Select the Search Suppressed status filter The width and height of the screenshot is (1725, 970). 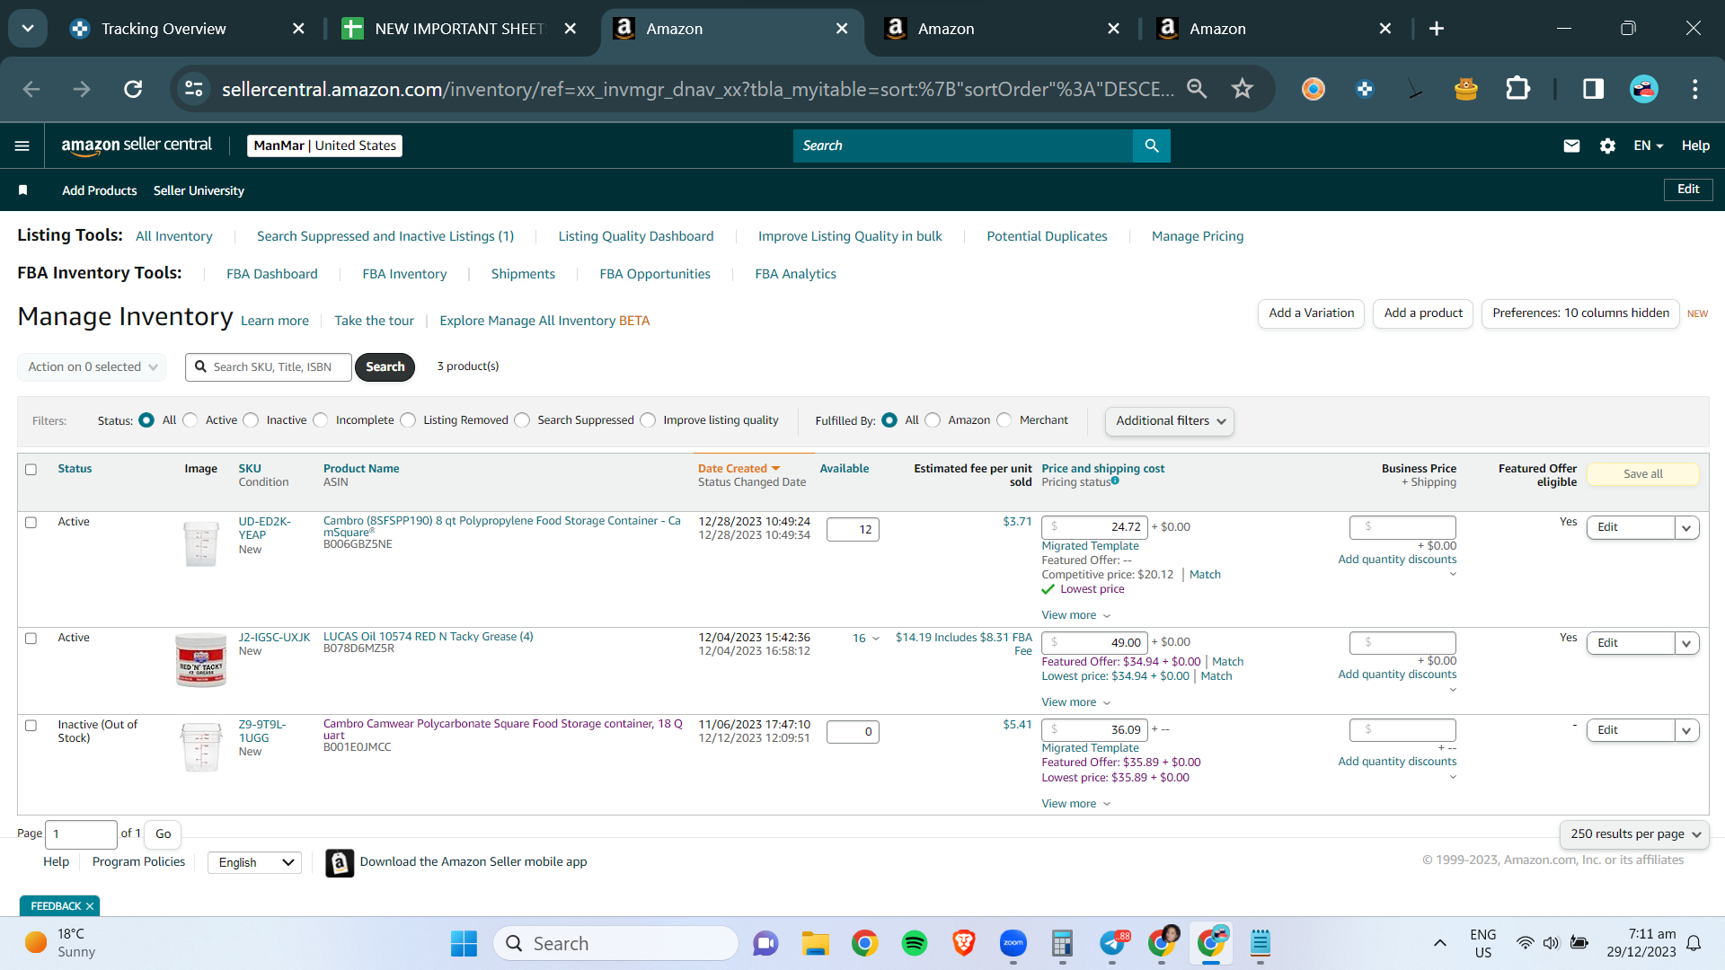coord(523,420)
